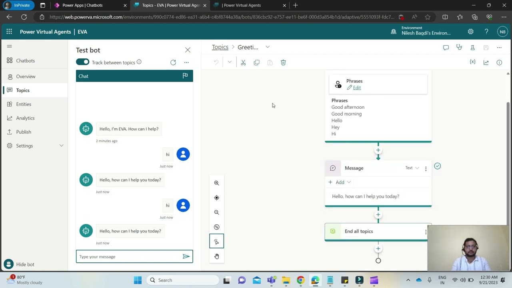Delete the selected node with trash icon
The width and height of the screenshot is (512, 288).
[x=283, y=62]
